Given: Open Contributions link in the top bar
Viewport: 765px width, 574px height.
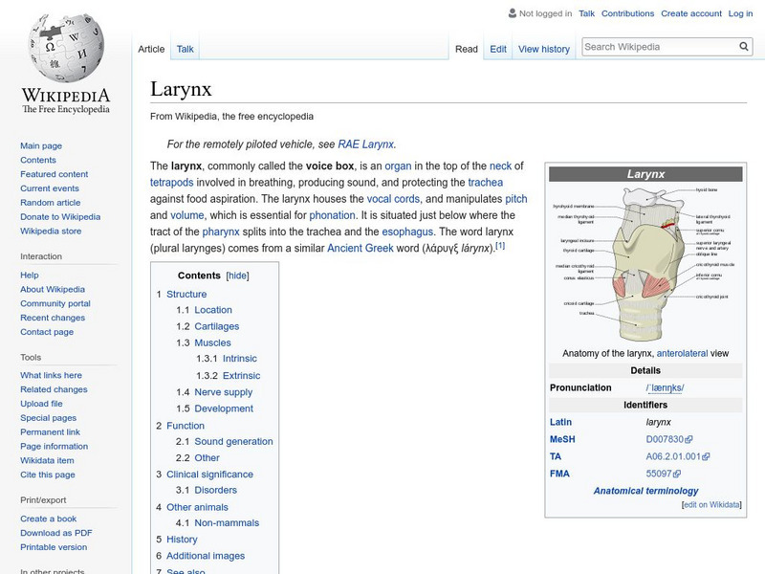Looking at the screenshot, I should [627, 13].
